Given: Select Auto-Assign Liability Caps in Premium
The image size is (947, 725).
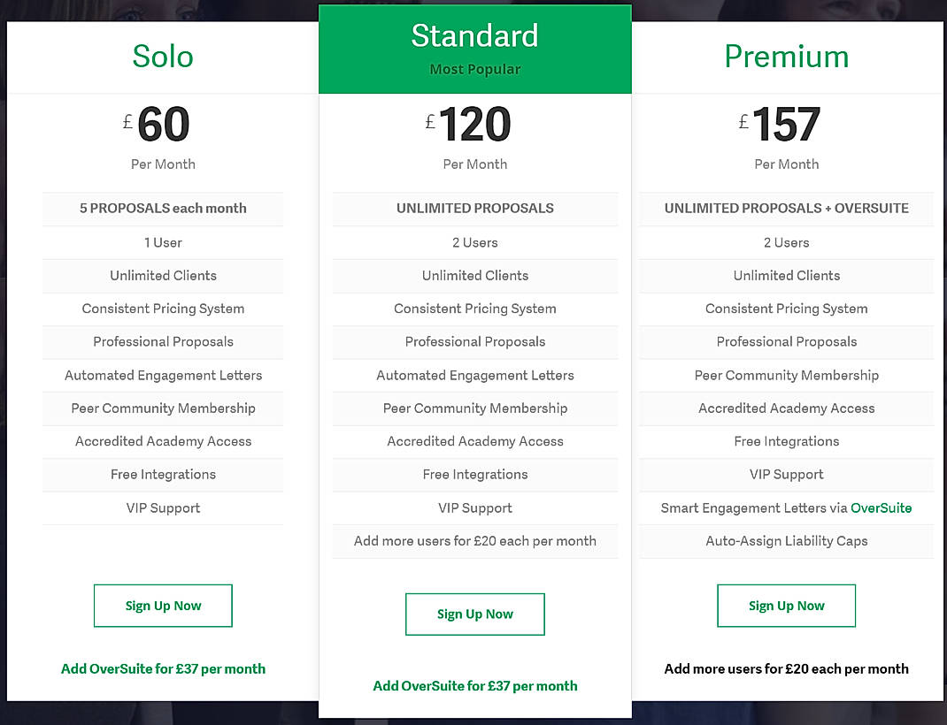Looking at the screenshot, I should [786, 540].
